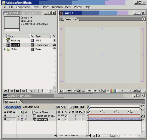Viewport: 147px width, 140px height.
Task: Click the Switches / Modes button
Action: 68,135
